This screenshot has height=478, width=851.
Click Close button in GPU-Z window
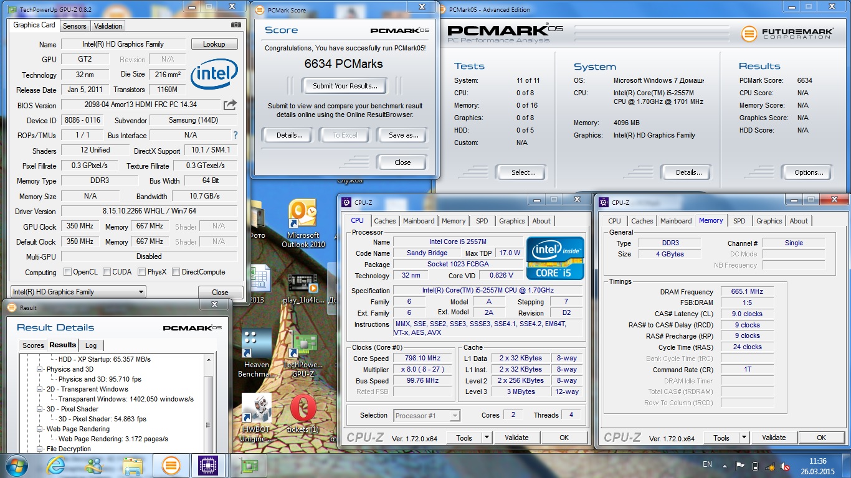[x=220, y=292]
